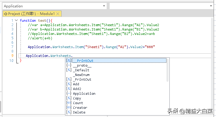Collapse the test function fold arrow
The width and height of the screenshot is (216, 117).
[x=16, y=21]
